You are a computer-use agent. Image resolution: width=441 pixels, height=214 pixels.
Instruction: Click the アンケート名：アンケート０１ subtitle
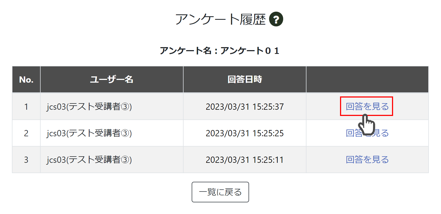pyautogui.click(x=220, y=51)
